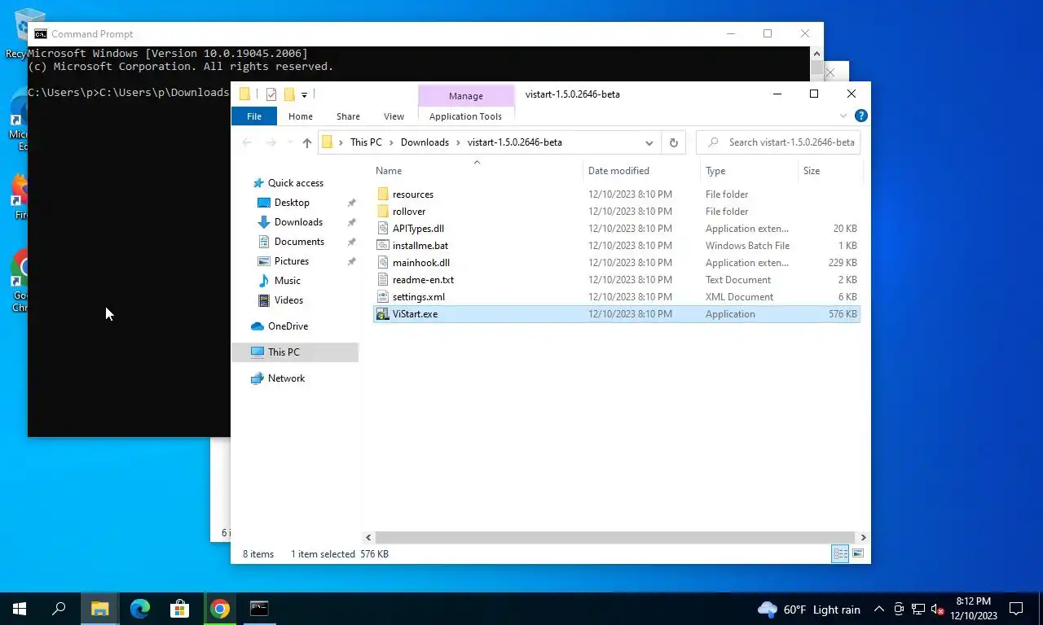Expand the chevron after This PC breadcrumb
The width and height of the screenshot is (1043, 625).
coord(391,142)
